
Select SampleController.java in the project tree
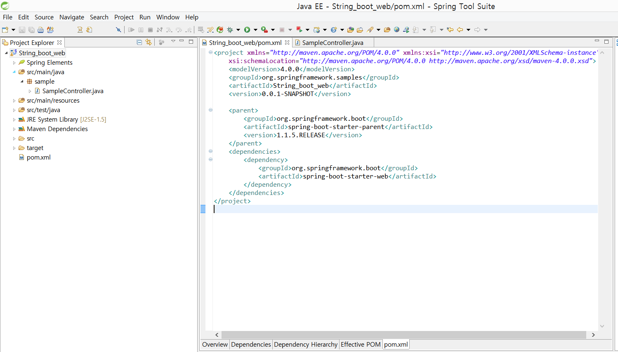[x=73, y=91]
